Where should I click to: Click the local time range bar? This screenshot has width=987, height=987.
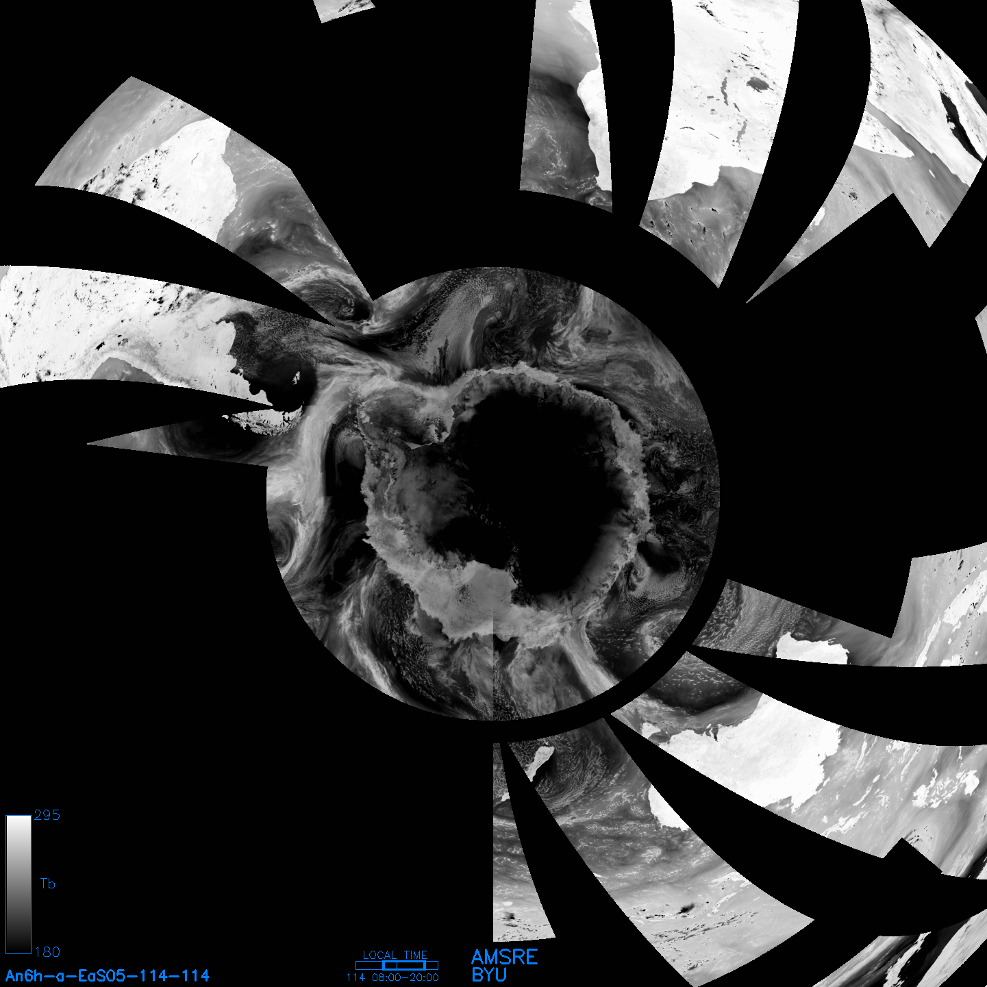coord(397,965)
